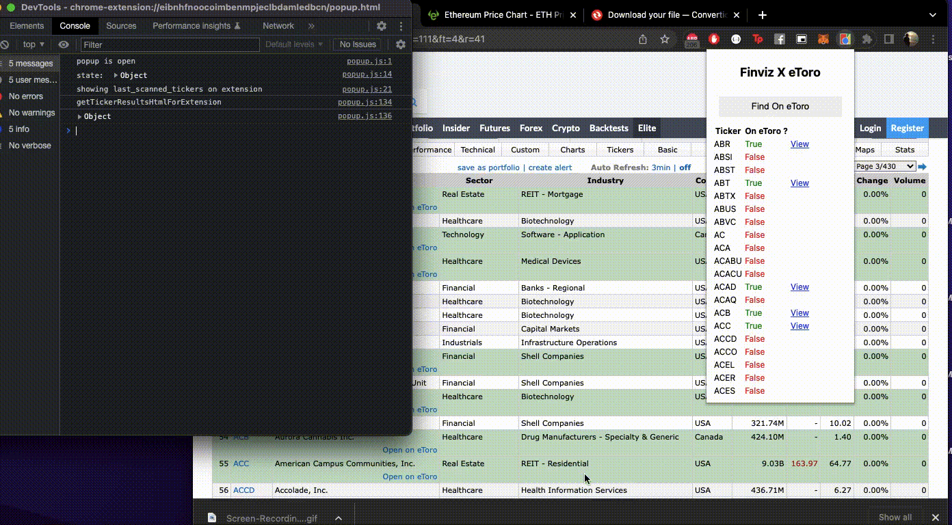Click the save as portfolio link
This screenshot has height=525, width=952.
[488, 167]
